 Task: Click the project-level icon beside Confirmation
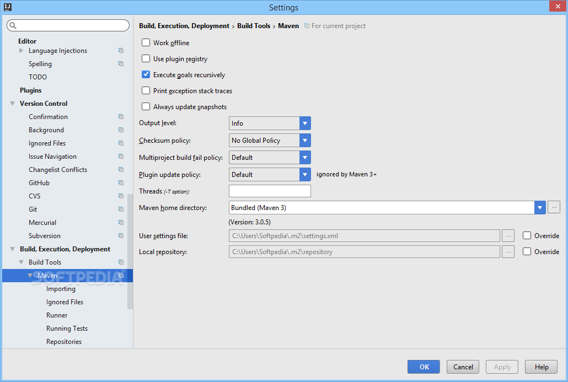tap(121, 117)
